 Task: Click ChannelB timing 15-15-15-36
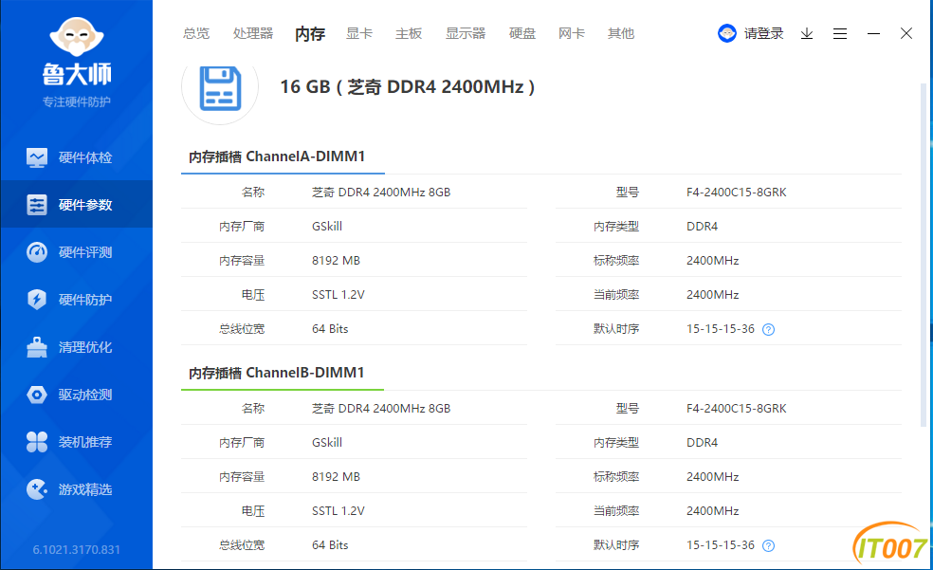(x=720, y=545)
